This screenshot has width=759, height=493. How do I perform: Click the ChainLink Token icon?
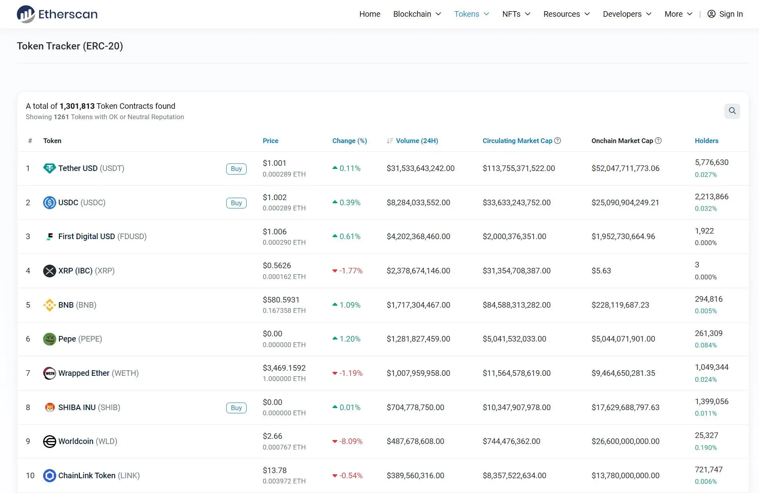49,475
